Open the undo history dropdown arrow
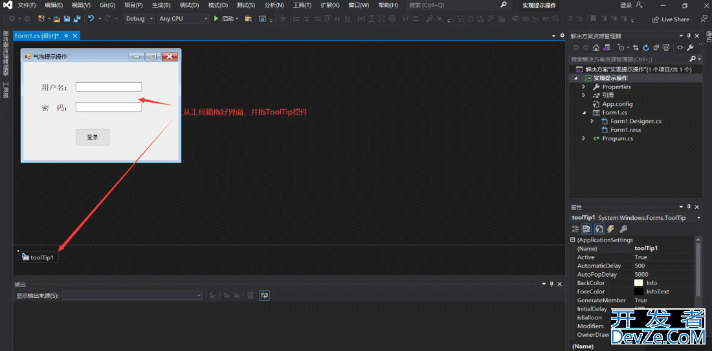The width and height of the screenshot is (712, 351). pyautogui.click(x=100, y=19)
